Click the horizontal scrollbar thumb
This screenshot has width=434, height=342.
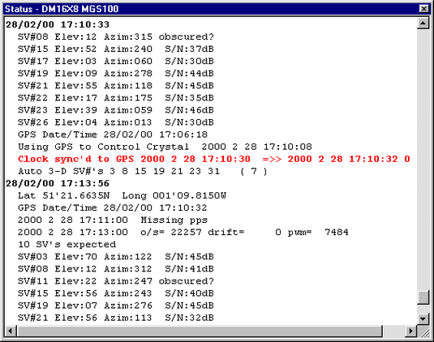[200, 331]
